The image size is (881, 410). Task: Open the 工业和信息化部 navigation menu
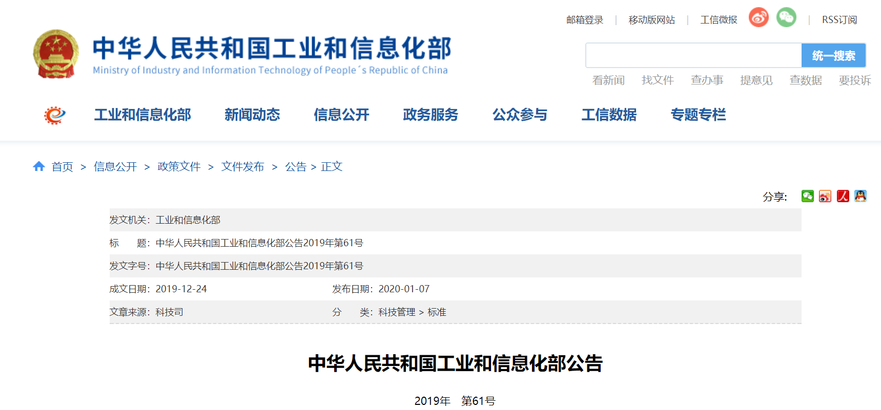pyautogui.click(x=142, y=115)
